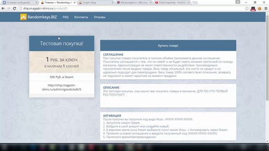Click the Randomkeys.BIZ site title

pos(42,17)
